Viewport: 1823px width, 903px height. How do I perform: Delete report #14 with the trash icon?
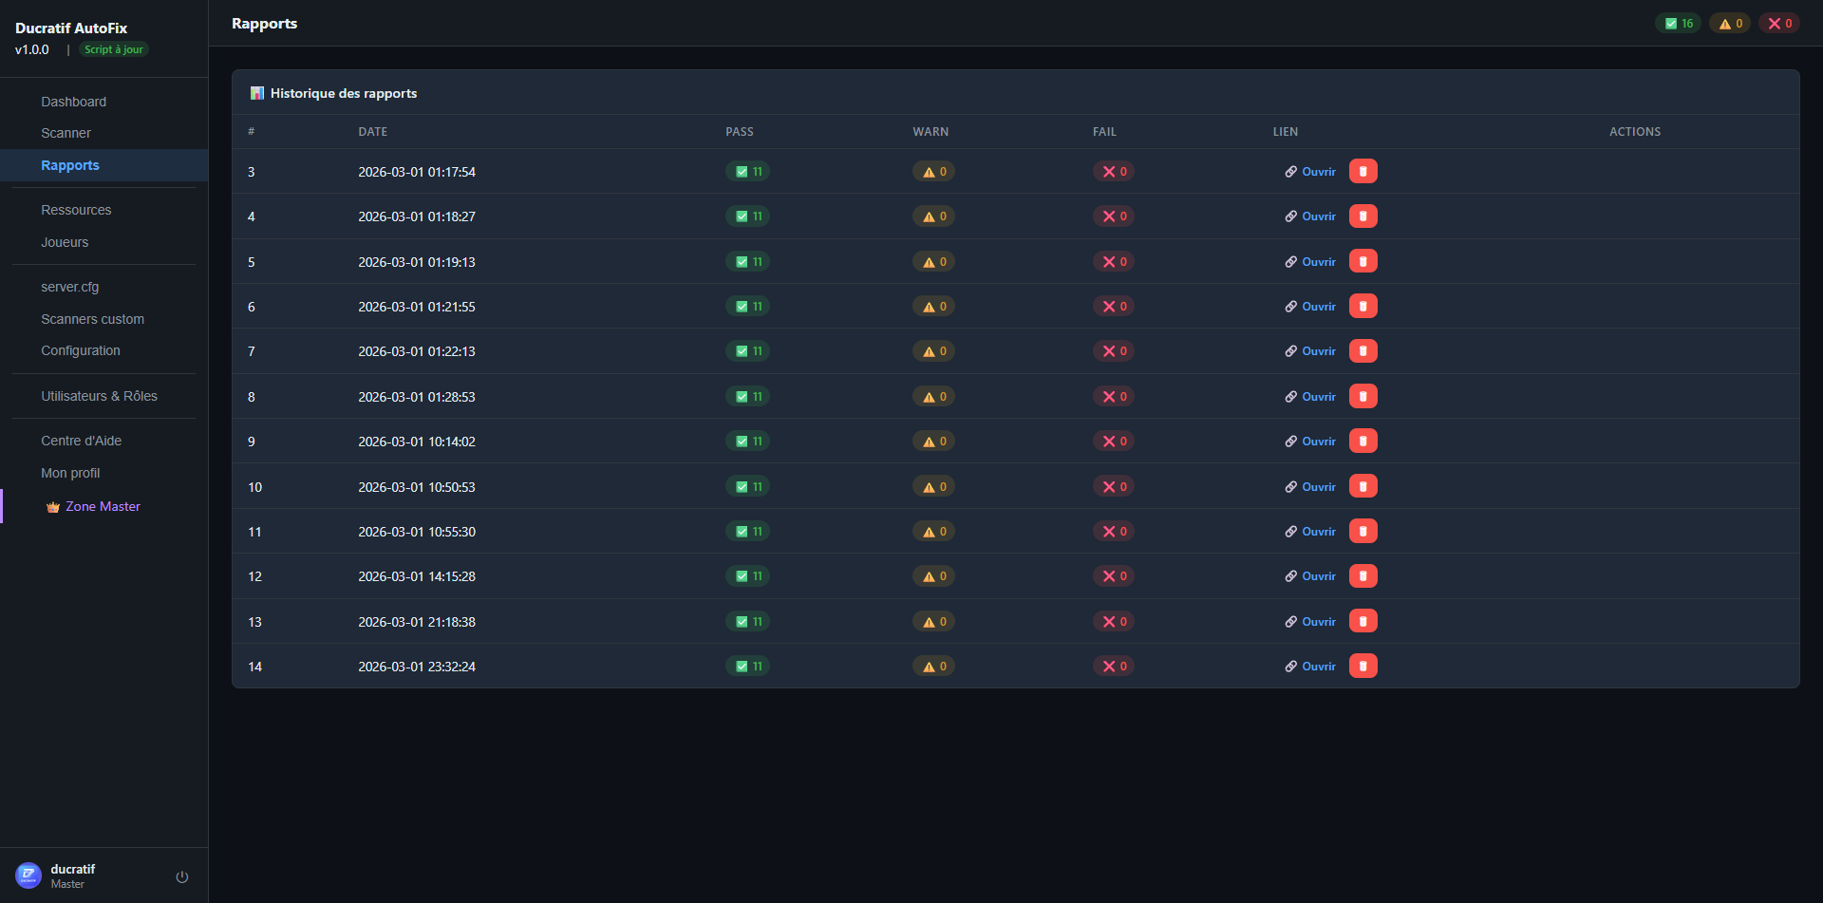(1363, 666)
